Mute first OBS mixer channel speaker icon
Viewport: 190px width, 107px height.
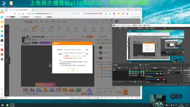161,74
